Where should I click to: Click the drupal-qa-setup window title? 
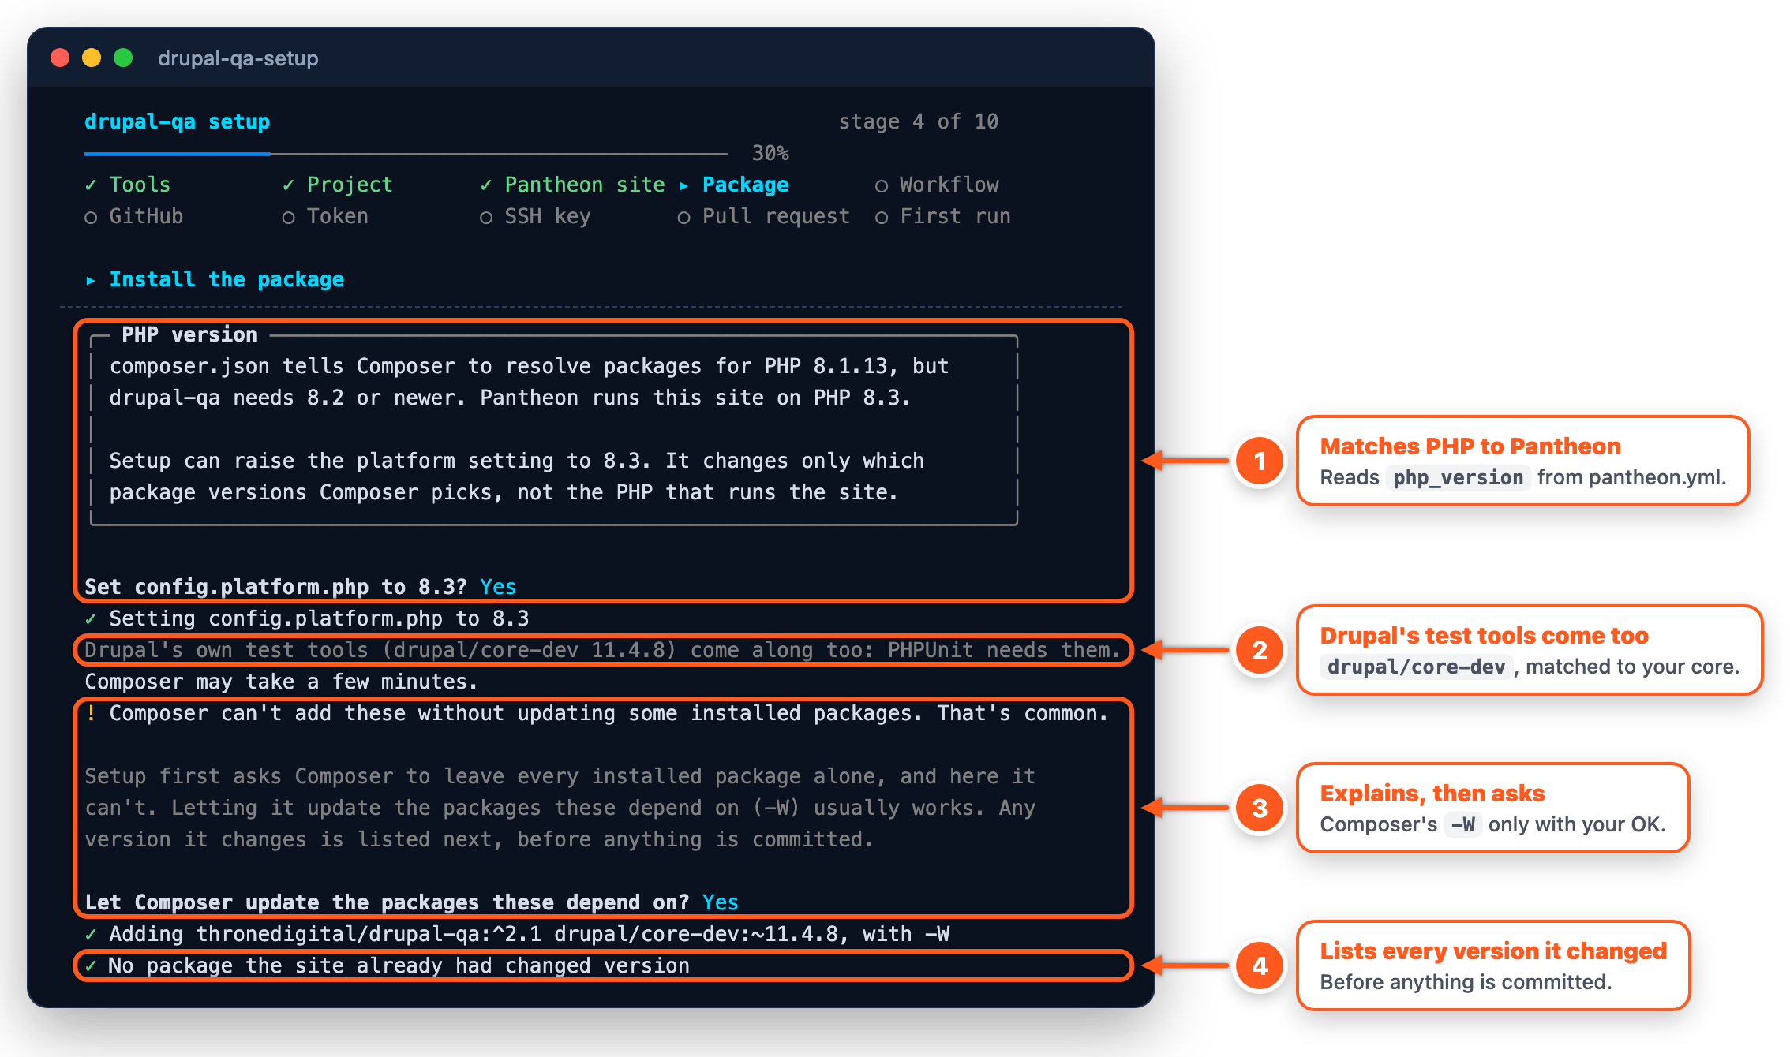pos(238,58)
